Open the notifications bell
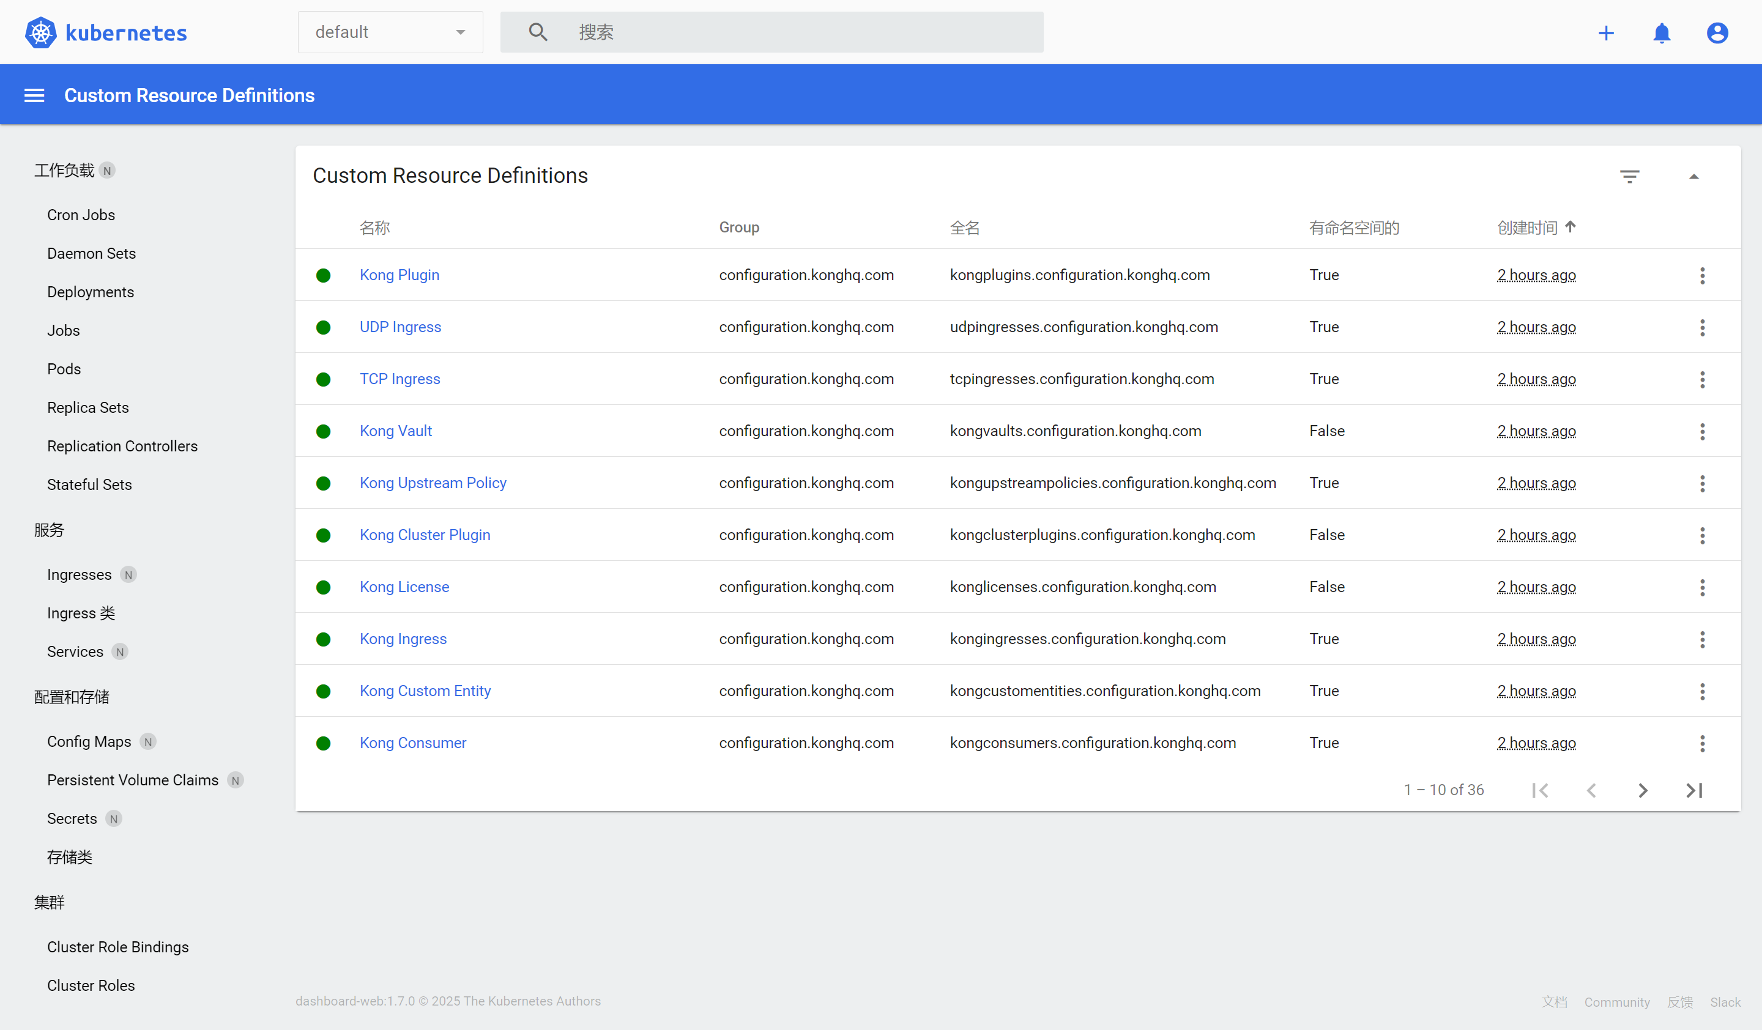Screen dimensions: 1762x1030 click(x=1661, y=33)
